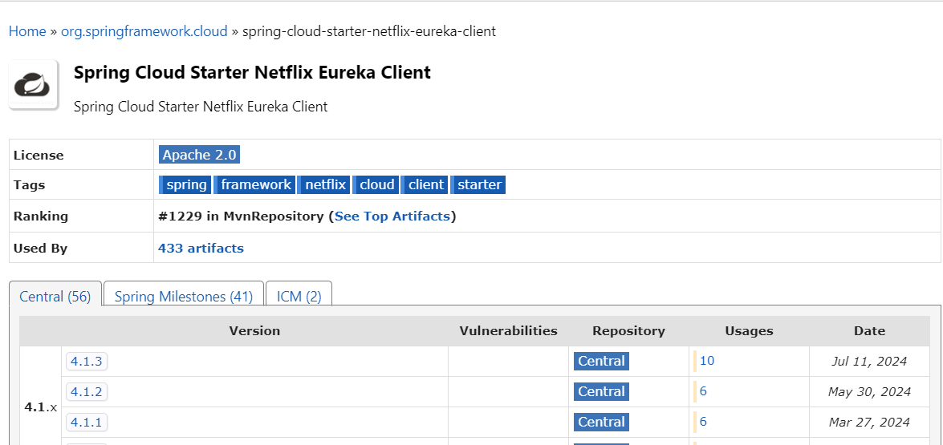Click Central repository badge for 4.1.1
Image resolution: width=943 pixels, height=445 pixels.
point(601,423)
